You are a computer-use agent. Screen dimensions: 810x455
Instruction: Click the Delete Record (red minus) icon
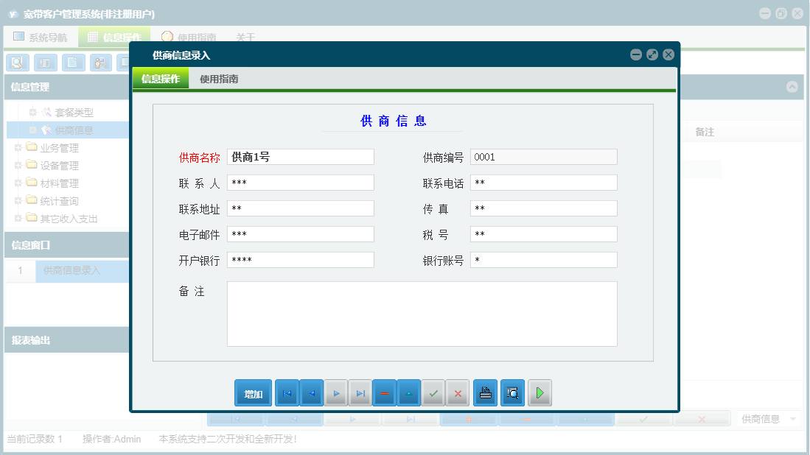pyautogui.click(x=384, y=392)
